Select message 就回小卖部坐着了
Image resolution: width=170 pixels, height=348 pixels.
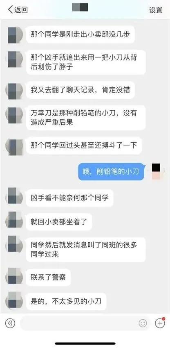pyautogui.click(x=59, y=222)
